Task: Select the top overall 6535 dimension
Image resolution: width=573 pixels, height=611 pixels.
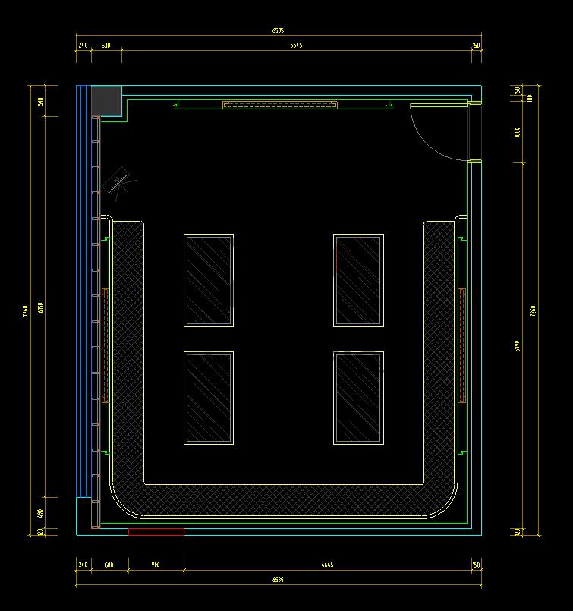Action: tap(279, 31)
